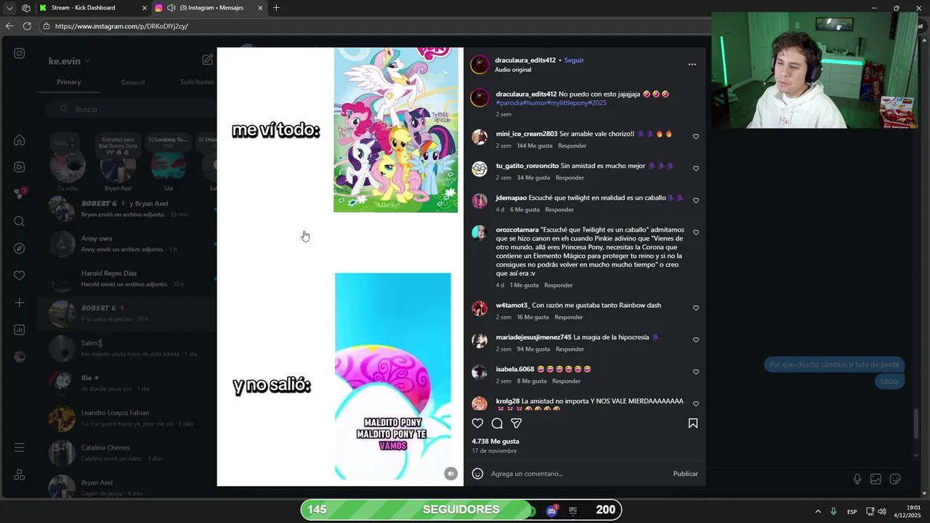Like the post with the heart icon below comments
930x523 pixels.
coord(477,423)
